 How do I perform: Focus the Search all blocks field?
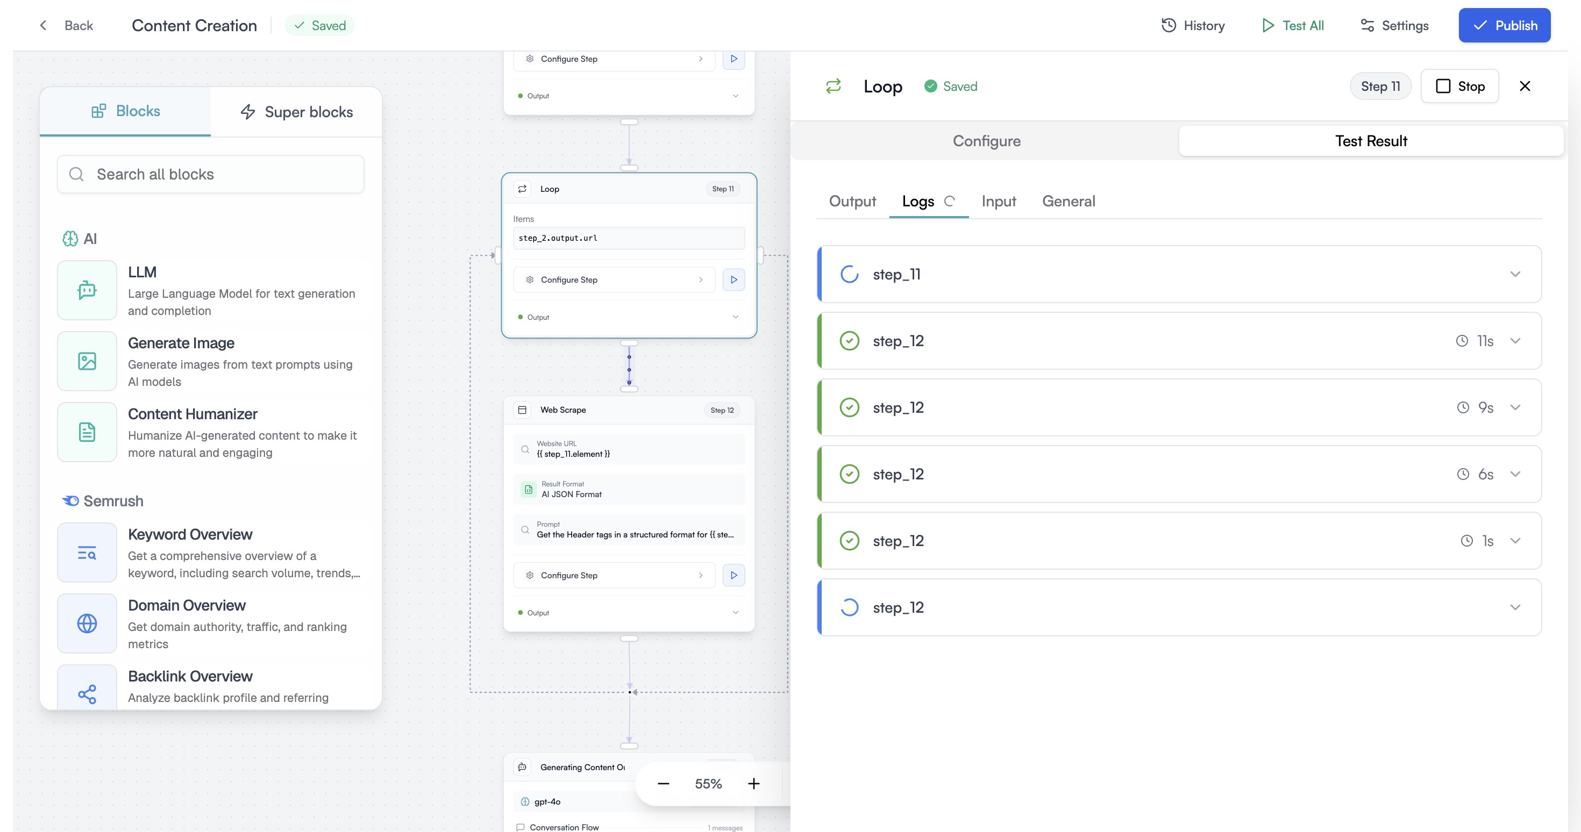pyautogui.click(x=210, y=174)
